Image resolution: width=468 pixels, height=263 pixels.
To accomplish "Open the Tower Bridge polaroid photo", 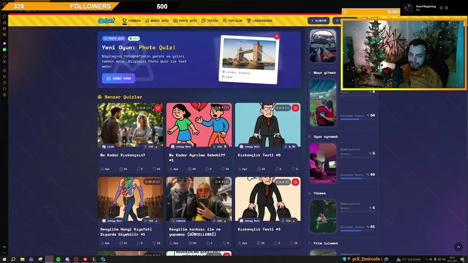I will point(249,54).
